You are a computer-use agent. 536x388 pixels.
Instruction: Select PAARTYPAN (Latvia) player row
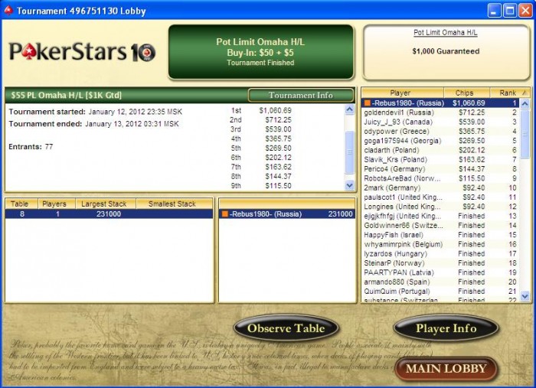[440, 272]
